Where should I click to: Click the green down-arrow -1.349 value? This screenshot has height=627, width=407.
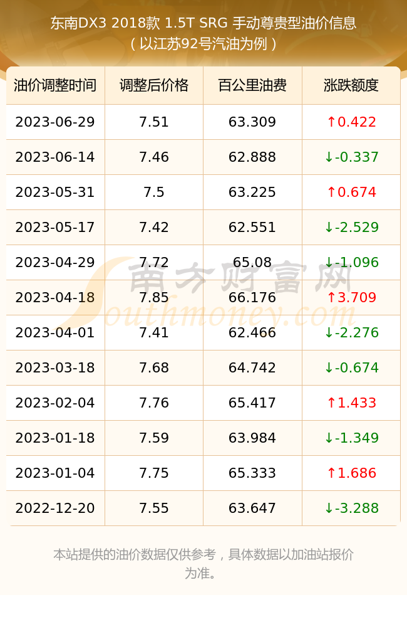click(x=351, y=438)
